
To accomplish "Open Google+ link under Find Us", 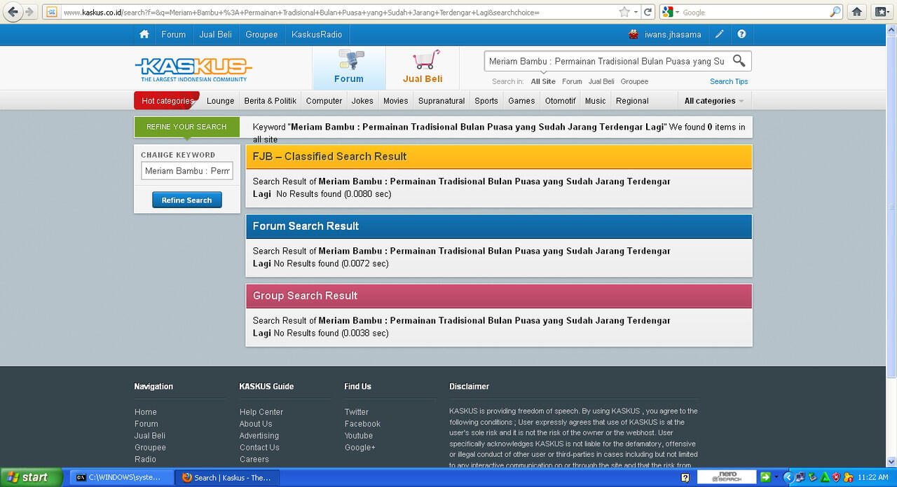I will (x=360, y=448).
